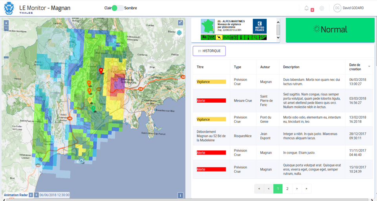Zoom in on the map with plus

tap(6, 23)
